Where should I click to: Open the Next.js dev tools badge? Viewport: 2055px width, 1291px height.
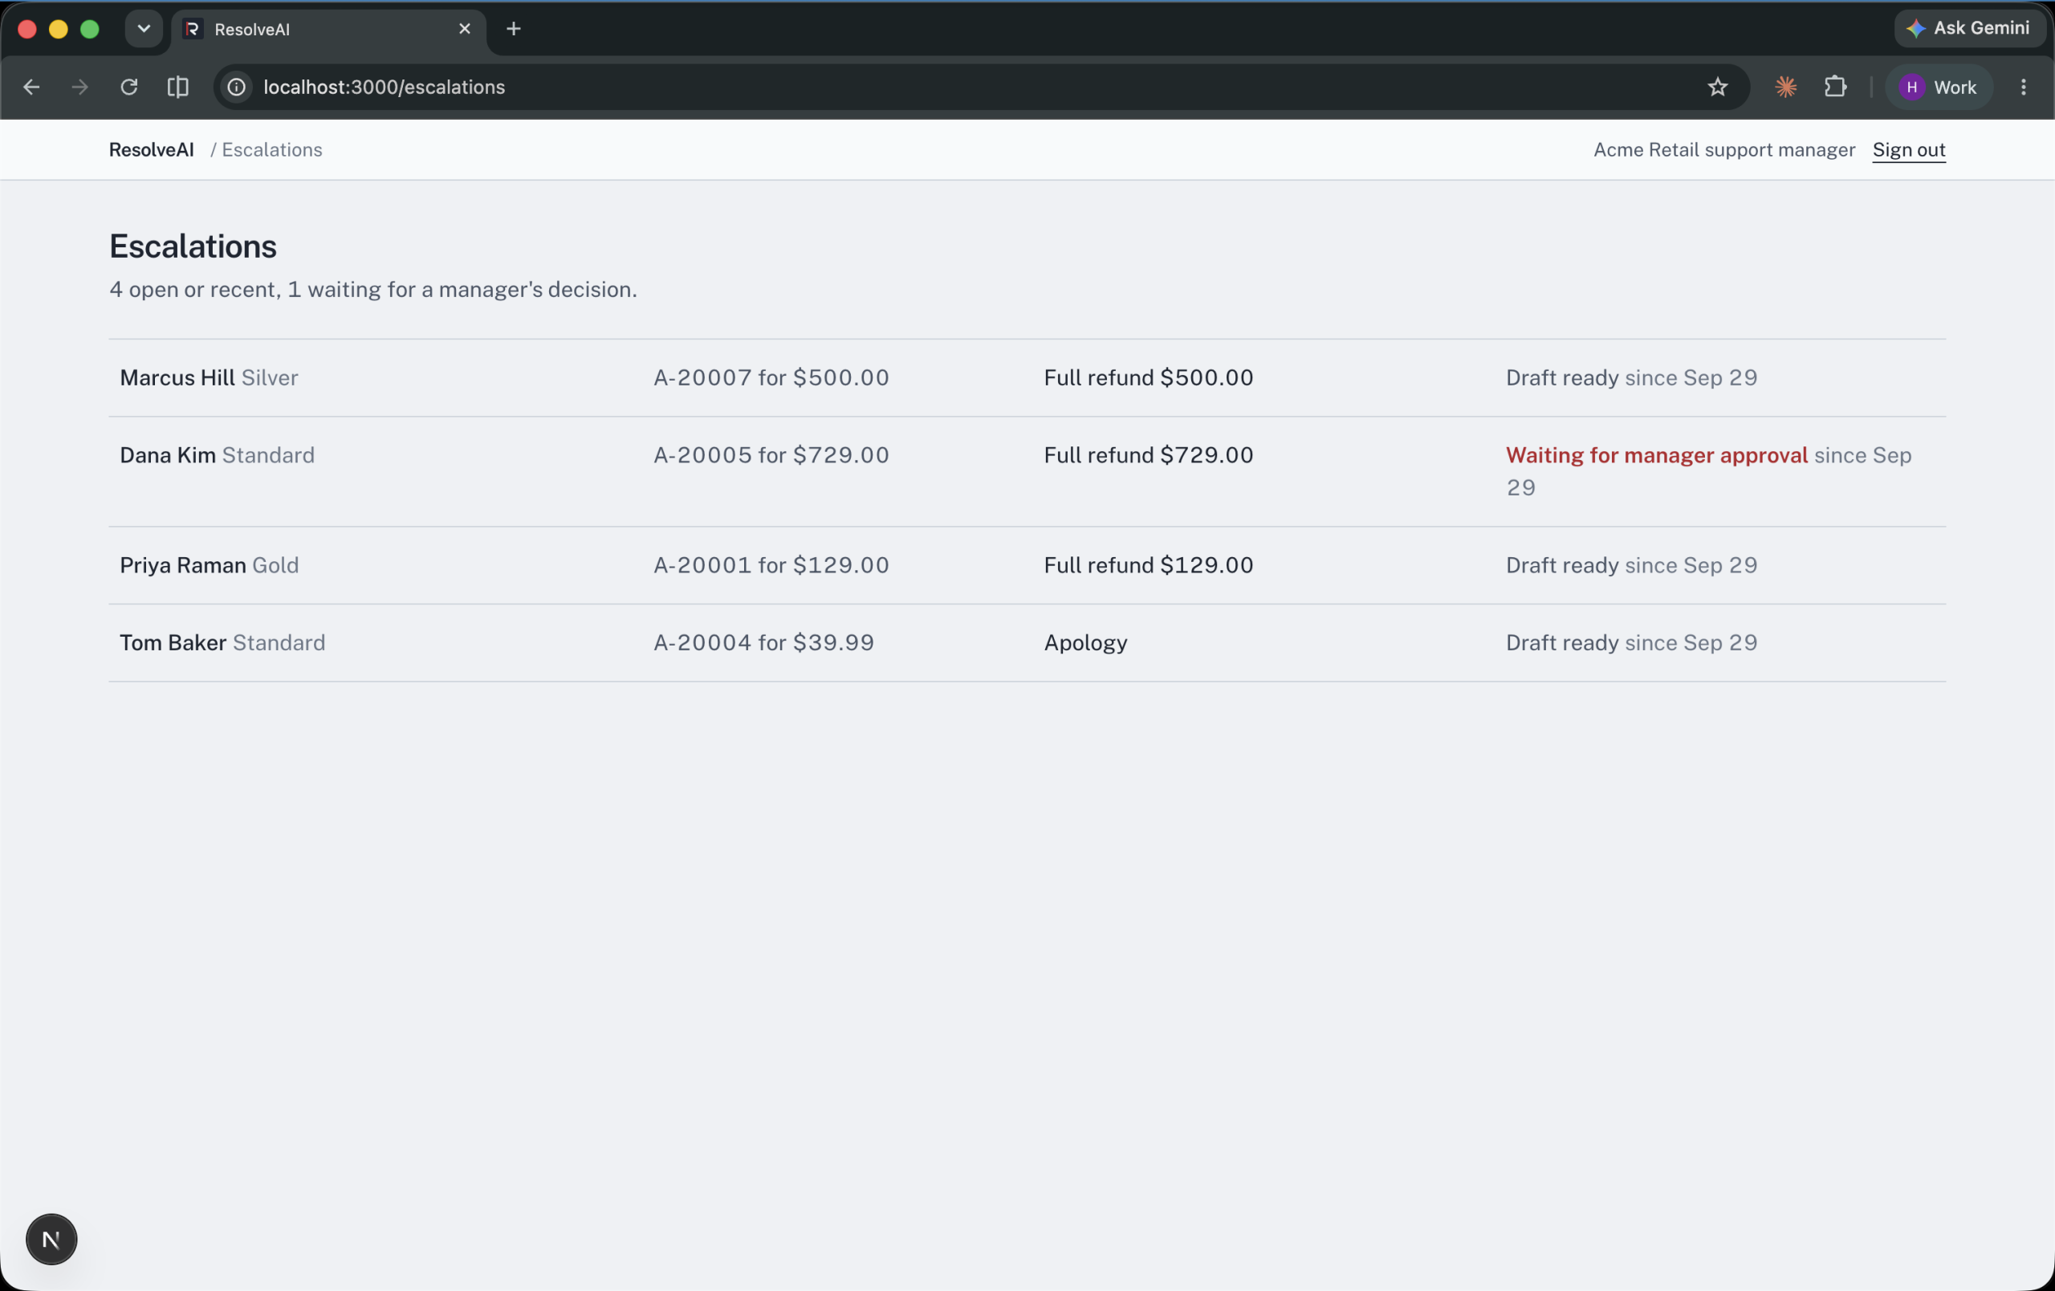coord(51,1239)
